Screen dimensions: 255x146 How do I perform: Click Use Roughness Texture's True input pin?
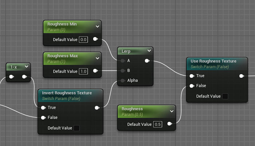192,76
